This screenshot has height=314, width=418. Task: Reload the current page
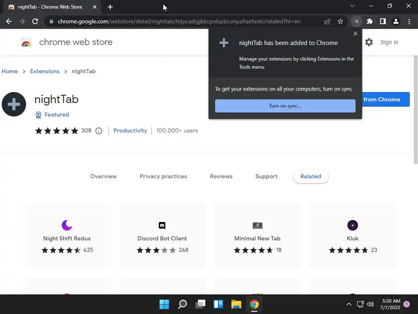[35, 21]
